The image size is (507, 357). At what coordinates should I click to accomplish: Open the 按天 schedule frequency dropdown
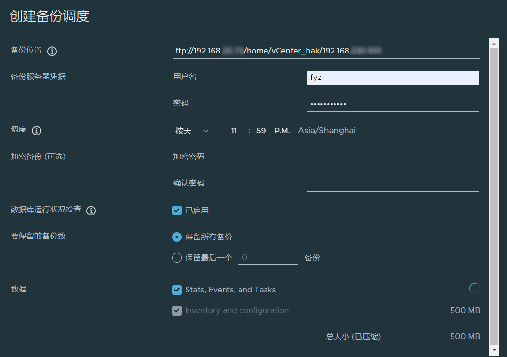point(192,131)
